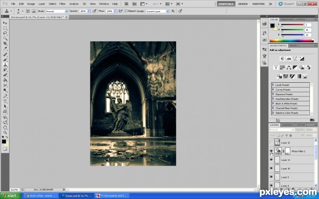Select the Pen tool
Screen dimensions: 319x199
click(5, 96)
